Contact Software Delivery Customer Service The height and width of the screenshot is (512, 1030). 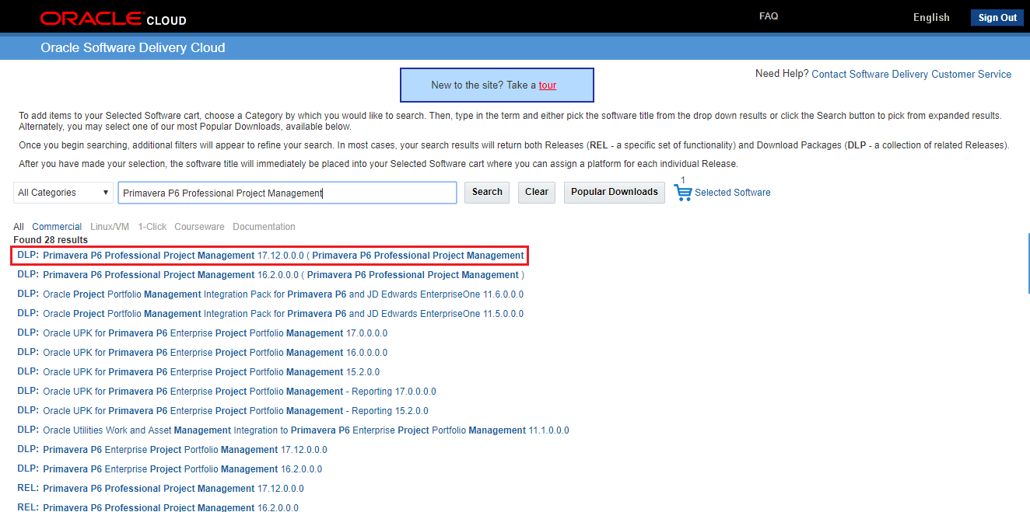pos(911,75)
